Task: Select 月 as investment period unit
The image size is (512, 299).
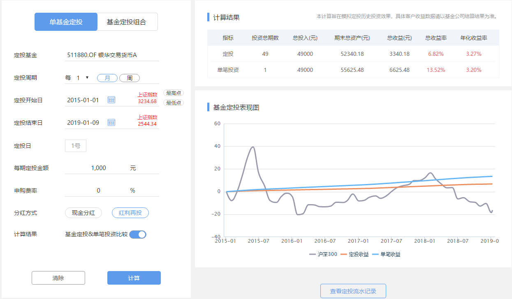Action: pyautogui.click(x=107, y=78)
